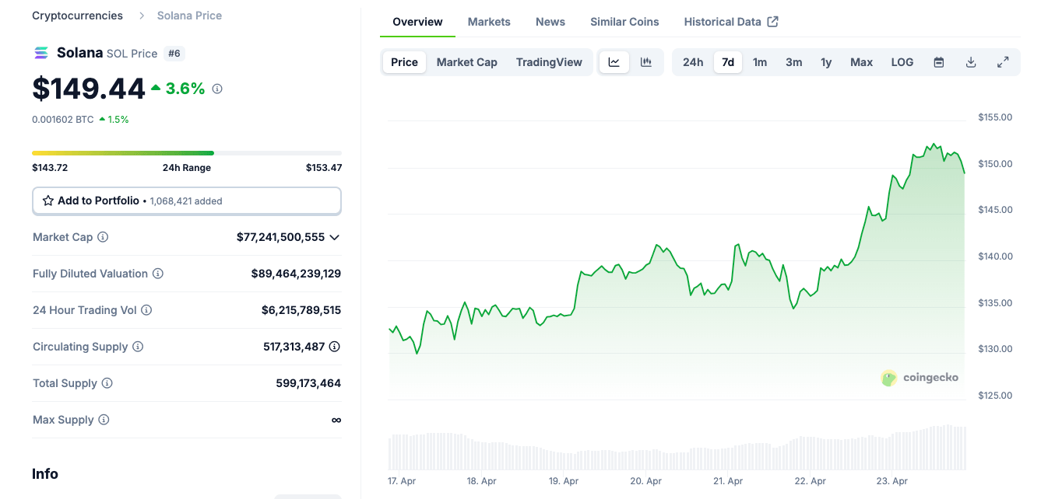The image size is (1062, 499).
Task: Click the Add to Portfolio button
Action: [x=186, y=201]
